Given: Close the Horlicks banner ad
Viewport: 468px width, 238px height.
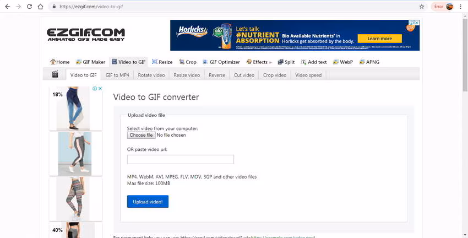Looking at the screenshot, I should [417, 23].
